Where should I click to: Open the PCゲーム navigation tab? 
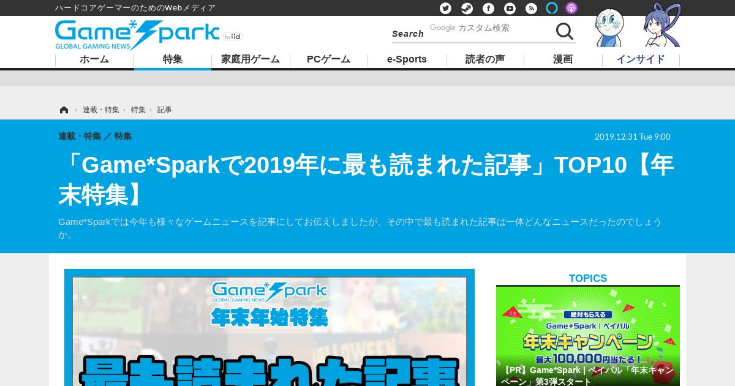click(x=329, y=59)
